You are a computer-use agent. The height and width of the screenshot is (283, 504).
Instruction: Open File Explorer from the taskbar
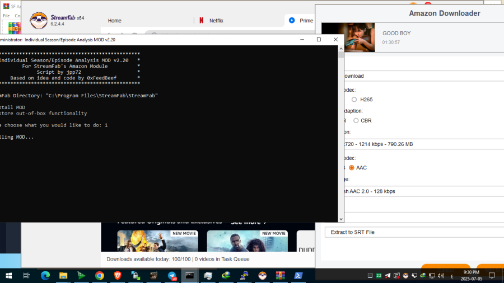click(63, 276)
